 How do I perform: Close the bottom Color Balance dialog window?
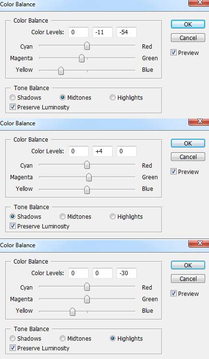pos(199,243)
